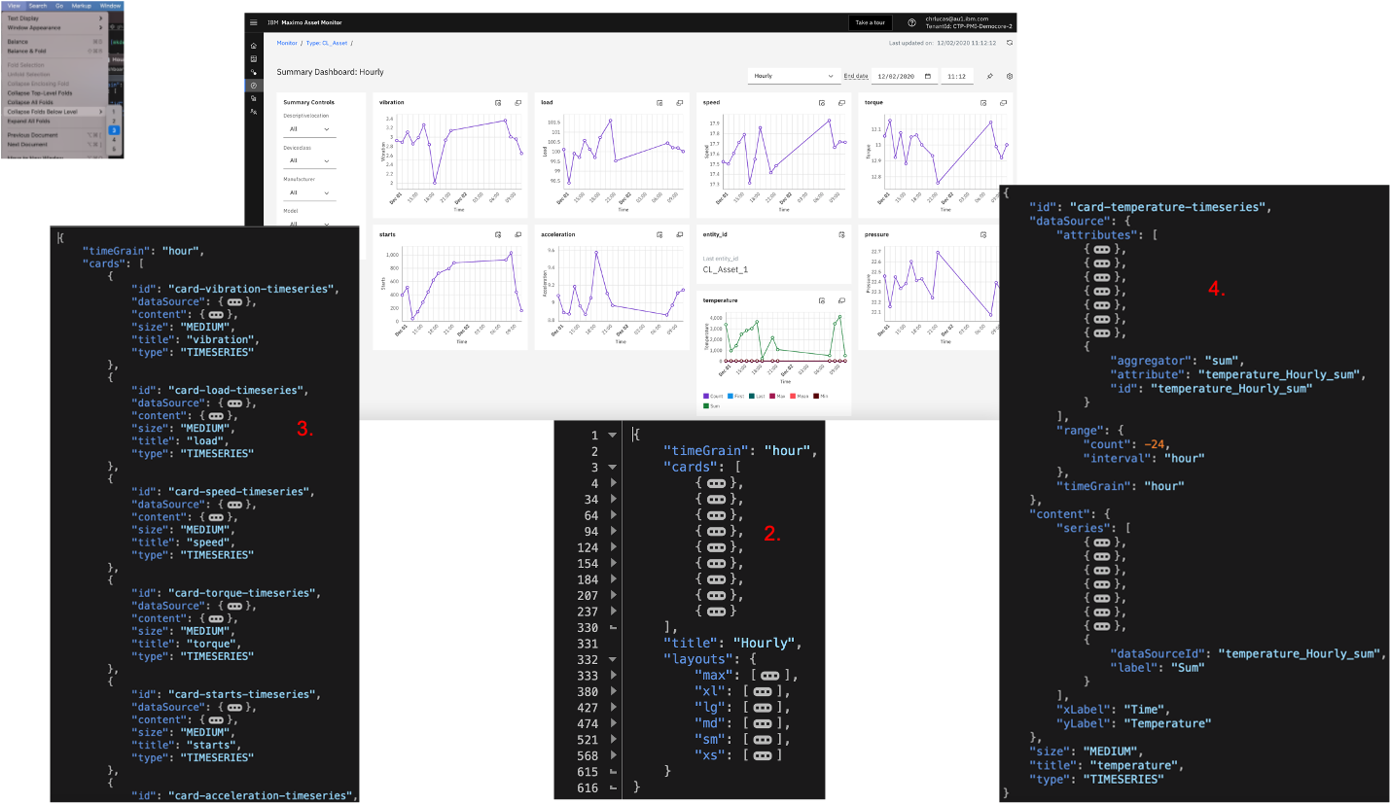Open the Markup menu in the menu bar
This screenshot has height=804, width=1390.
tap(82, 6)
